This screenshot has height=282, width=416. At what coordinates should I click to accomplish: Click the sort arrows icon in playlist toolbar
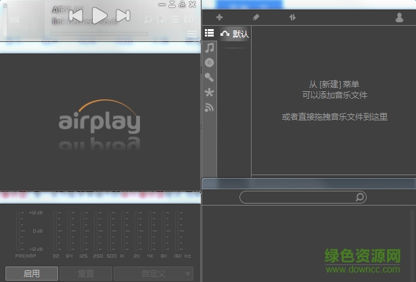pyautogui.click(x=292, y=18)
